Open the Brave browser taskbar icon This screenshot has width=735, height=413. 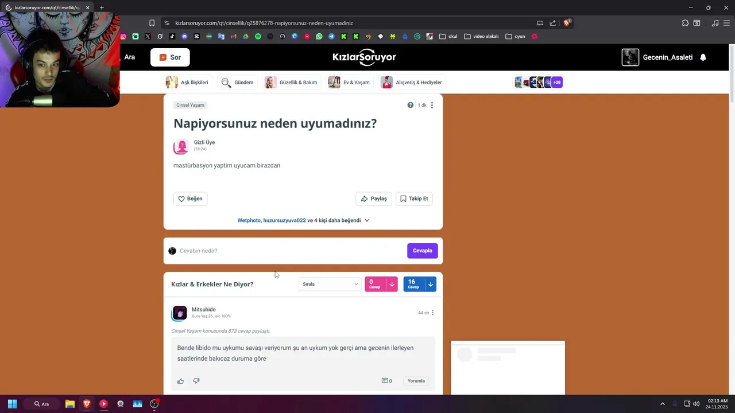(87, 404)
